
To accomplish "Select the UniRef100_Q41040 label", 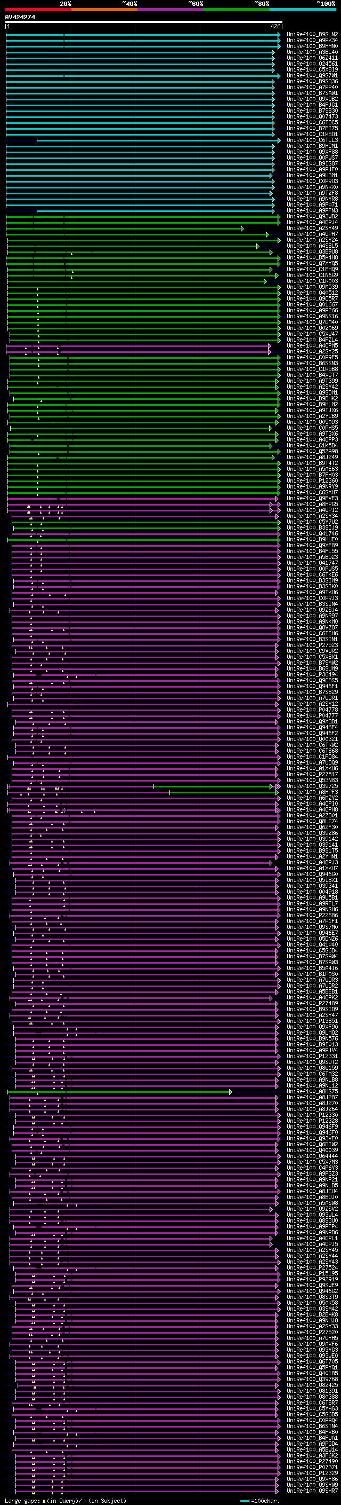I will [312, 945].
